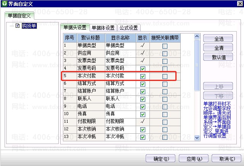The image size is (244, 166).
Task: Click the 界面自定义 title bar app icon
Action: (4, 4)
